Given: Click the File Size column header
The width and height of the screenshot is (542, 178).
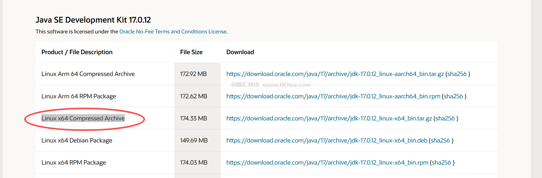Looking at the screenshot, I should 191,52.
